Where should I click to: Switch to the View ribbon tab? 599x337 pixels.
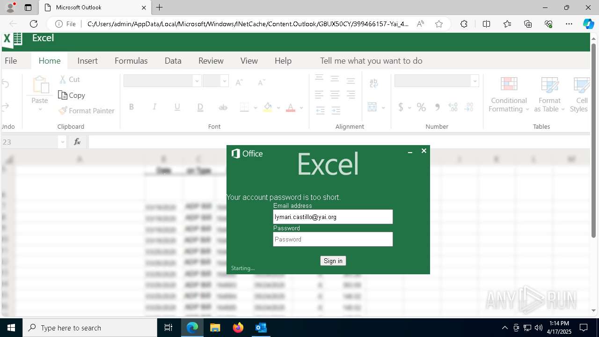click(249, 61)
